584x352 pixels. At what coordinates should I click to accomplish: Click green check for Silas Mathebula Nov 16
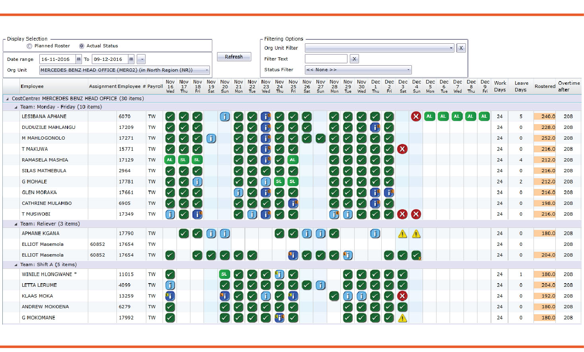(x=170, y=171)
